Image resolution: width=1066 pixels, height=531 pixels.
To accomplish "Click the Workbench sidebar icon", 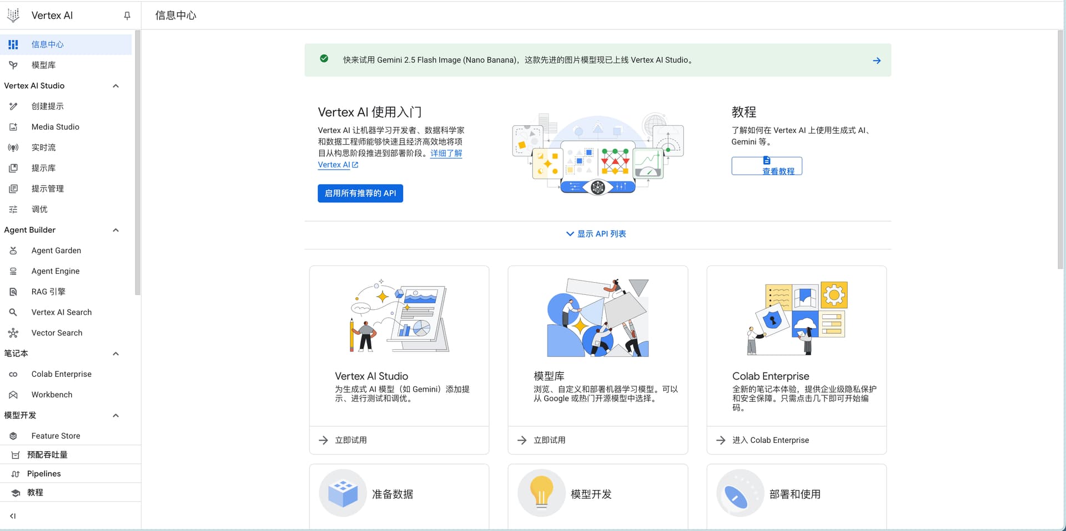I will (13, 395).
